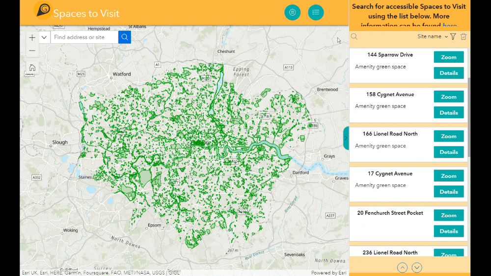Image resolution: width=491 pixels, height=276 pixels.
Task: Click the Slough label on the map
Action: click(x=60, y=142)
